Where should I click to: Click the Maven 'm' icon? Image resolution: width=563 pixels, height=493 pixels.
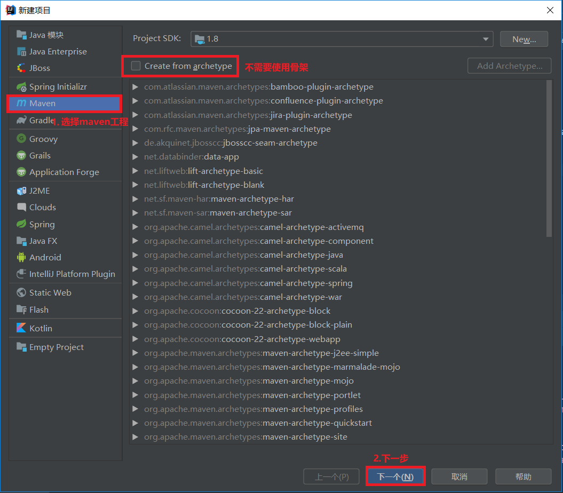coord(21,103)
